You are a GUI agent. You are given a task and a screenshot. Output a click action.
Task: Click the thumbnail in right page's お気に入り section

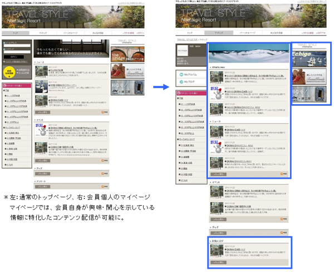217,251
